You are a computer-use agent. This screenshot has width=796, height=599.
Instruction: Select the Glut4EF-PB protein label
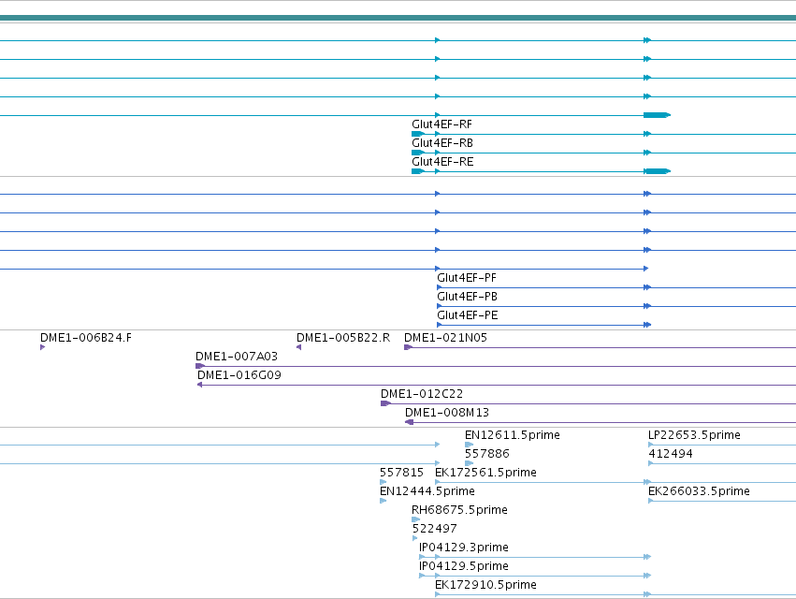click(467, 297)
